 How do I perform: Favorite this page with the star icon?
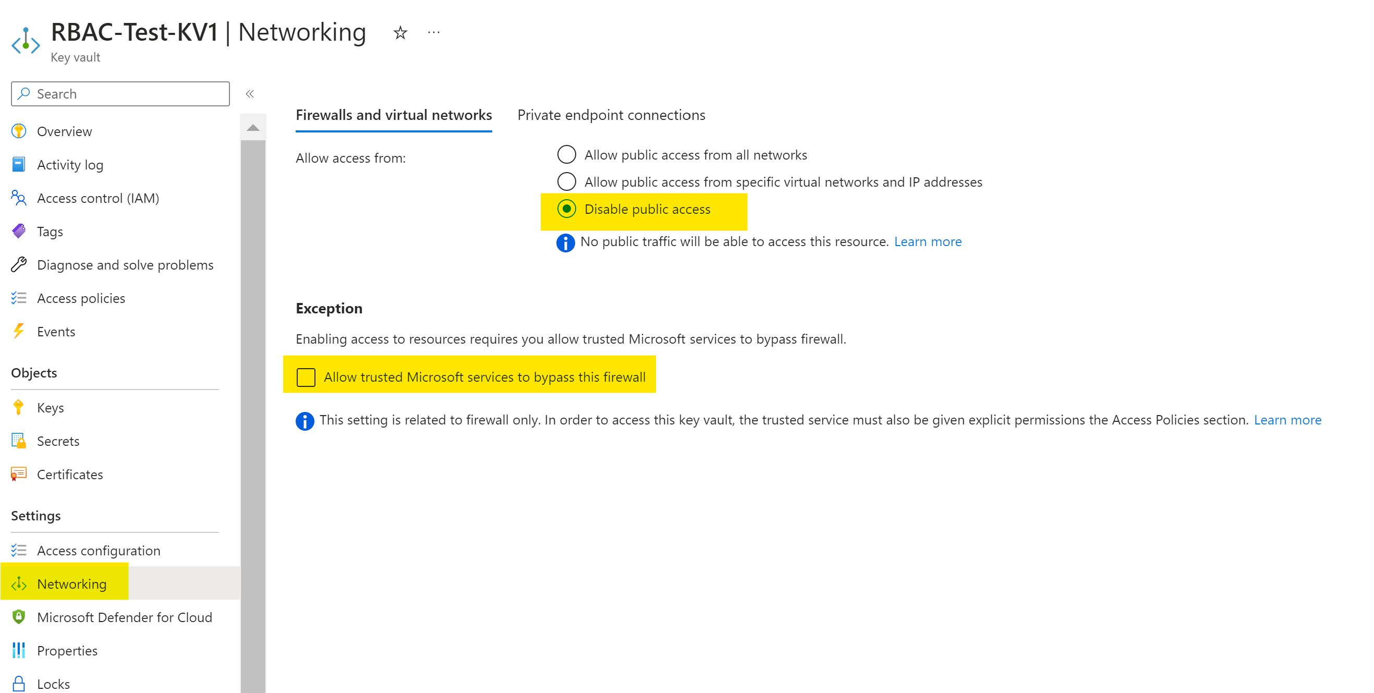tap(400, 33)
